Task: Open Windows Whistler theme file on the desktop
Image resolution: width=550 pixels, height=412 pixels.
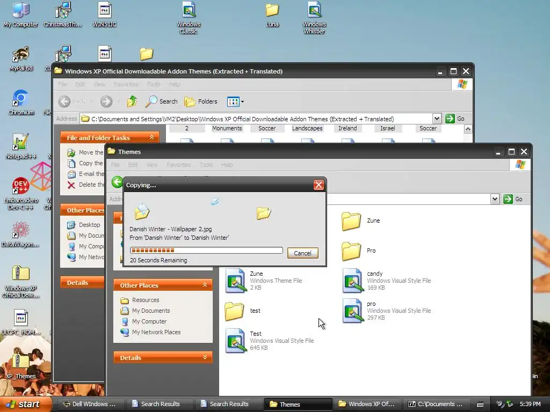Action: coord(314,18)
